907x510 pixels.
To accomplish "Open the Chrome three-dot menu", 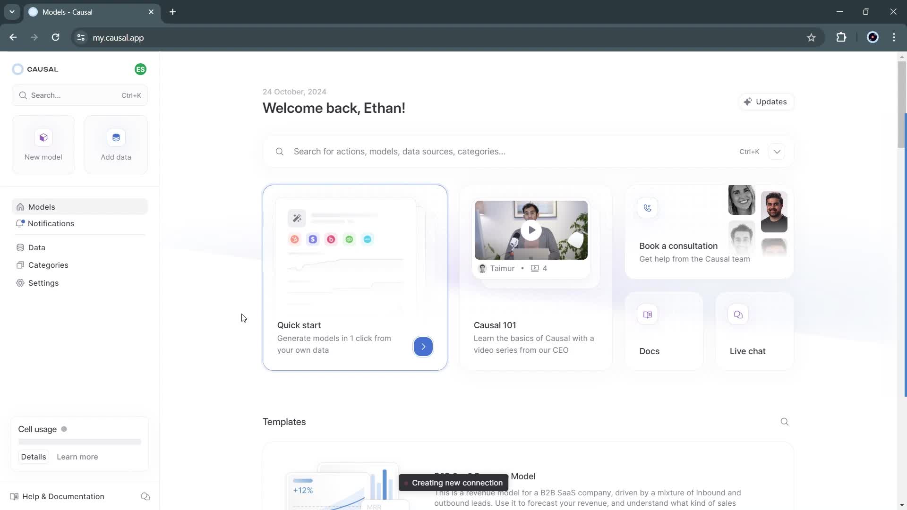I will tap(895, 37).
